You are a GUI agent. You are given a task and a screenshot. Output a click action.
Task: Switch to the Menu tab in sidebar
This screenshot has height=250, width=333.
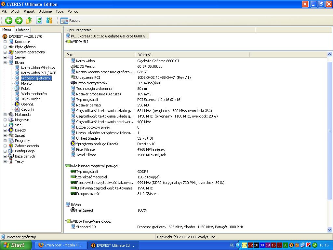click(7, 30)
